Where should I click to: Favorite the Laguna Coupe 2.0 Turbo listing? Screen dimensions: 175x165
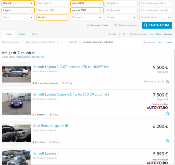pyautogui.click(x=168, y=113)
